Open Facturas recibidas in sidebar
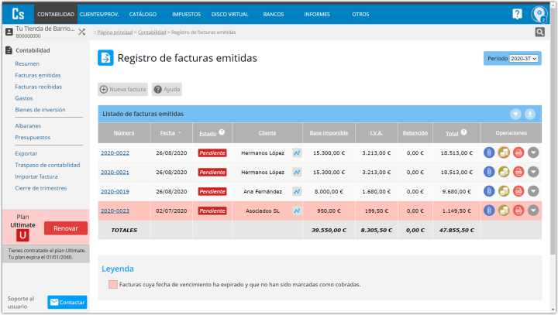Viewport: 558px width, 315px height. [x=39, y=87]
